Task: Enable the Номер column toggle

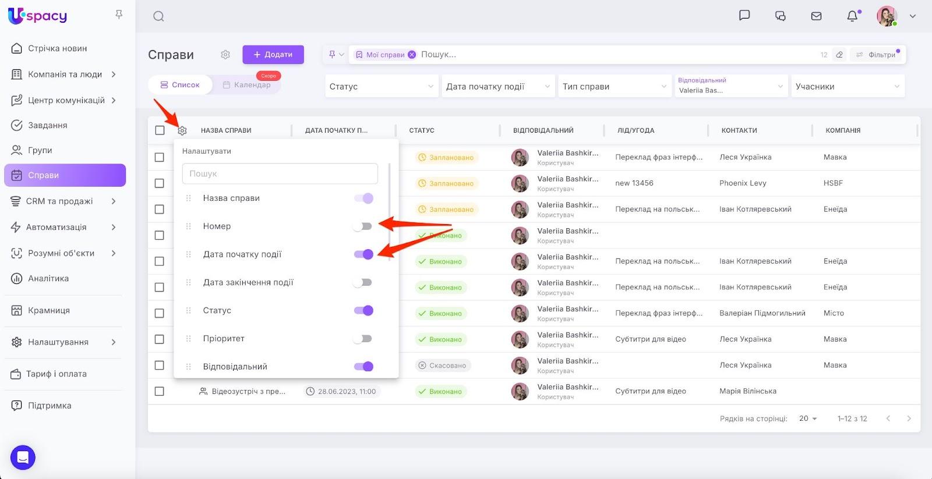Action: (363, 226)
